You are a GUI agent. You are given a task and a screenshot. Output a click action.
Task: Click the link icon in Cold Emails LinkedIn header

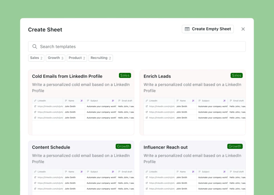coord(35,101)
